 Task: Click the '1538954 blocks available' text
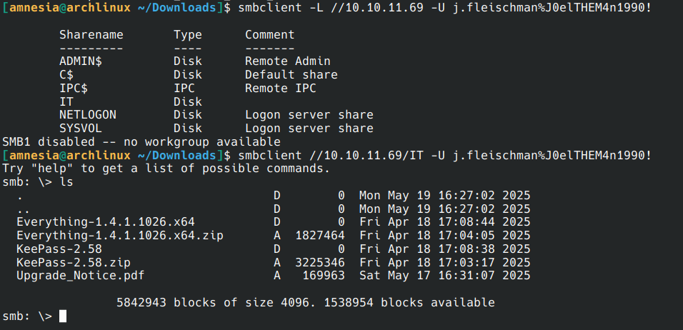(x=409, y=302)
